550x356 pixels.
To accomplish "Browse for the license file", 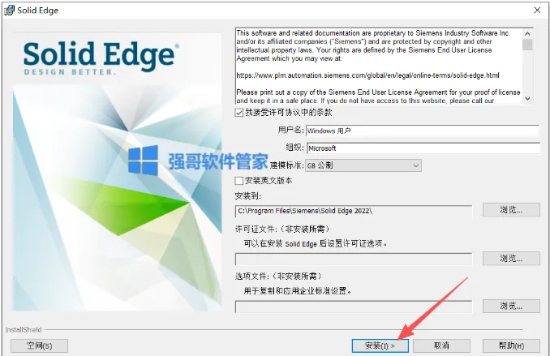I will 511,259.
